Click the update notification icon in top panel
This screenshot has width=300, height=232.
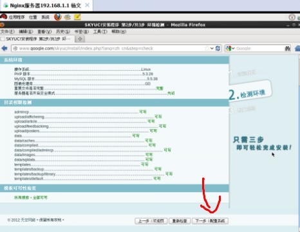(292, 17)
